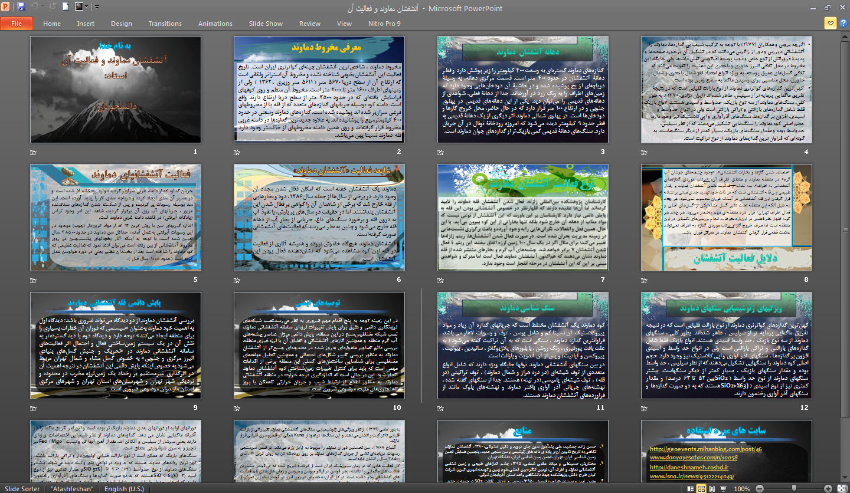The height and width of the screenshot is (493, 850).
Task: Open PowerPoint Help question mark icon
Action: [x=843, y=24]
